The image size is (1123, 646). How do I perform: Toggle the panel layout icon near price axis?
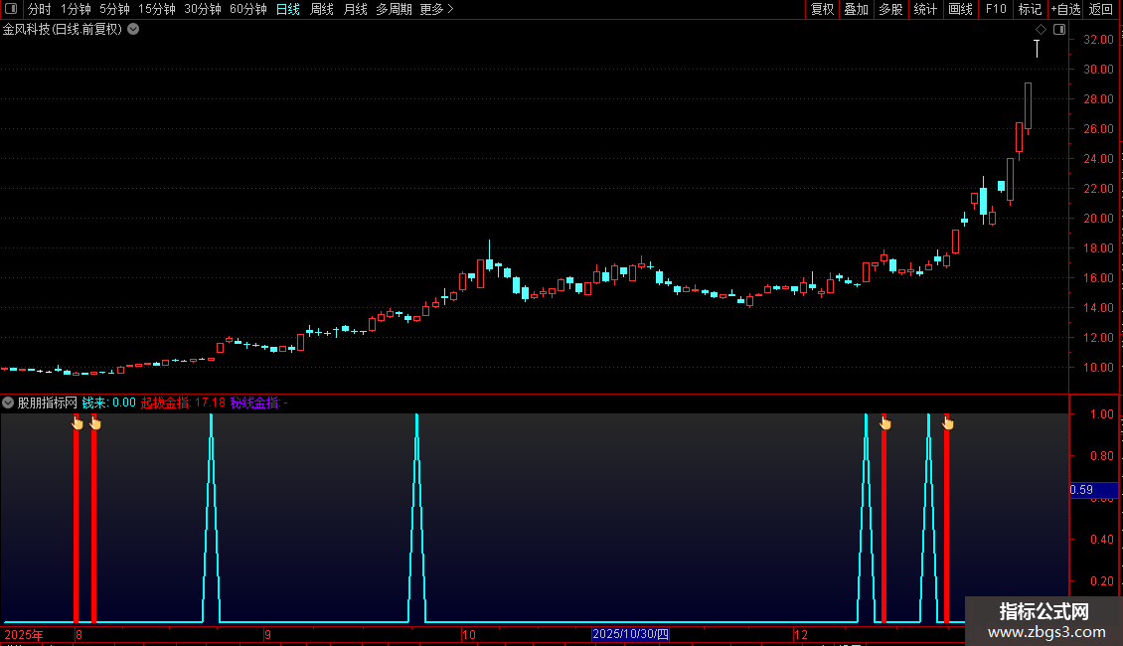pyautogui.click(x=1059, y=30)
